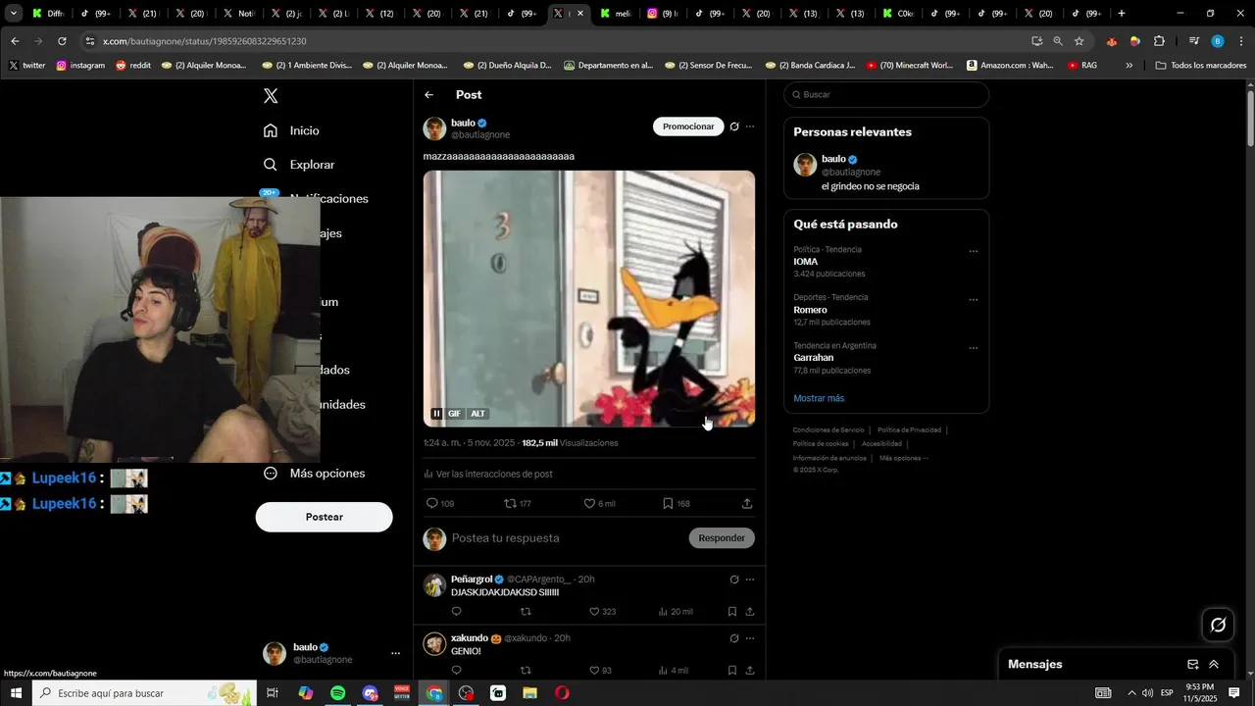Open Grok icon on xakundo's reply
1255x706 pixels.
(x=734, y=638)
